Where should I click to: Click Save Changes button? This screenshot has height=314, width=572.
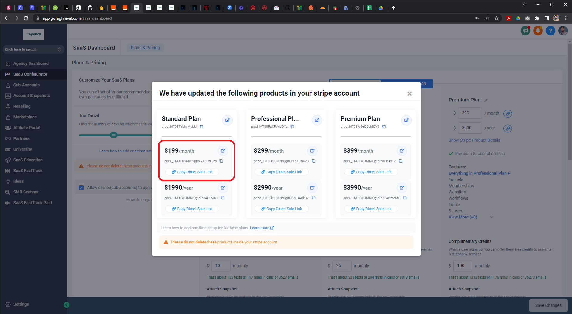pos(548,305)
